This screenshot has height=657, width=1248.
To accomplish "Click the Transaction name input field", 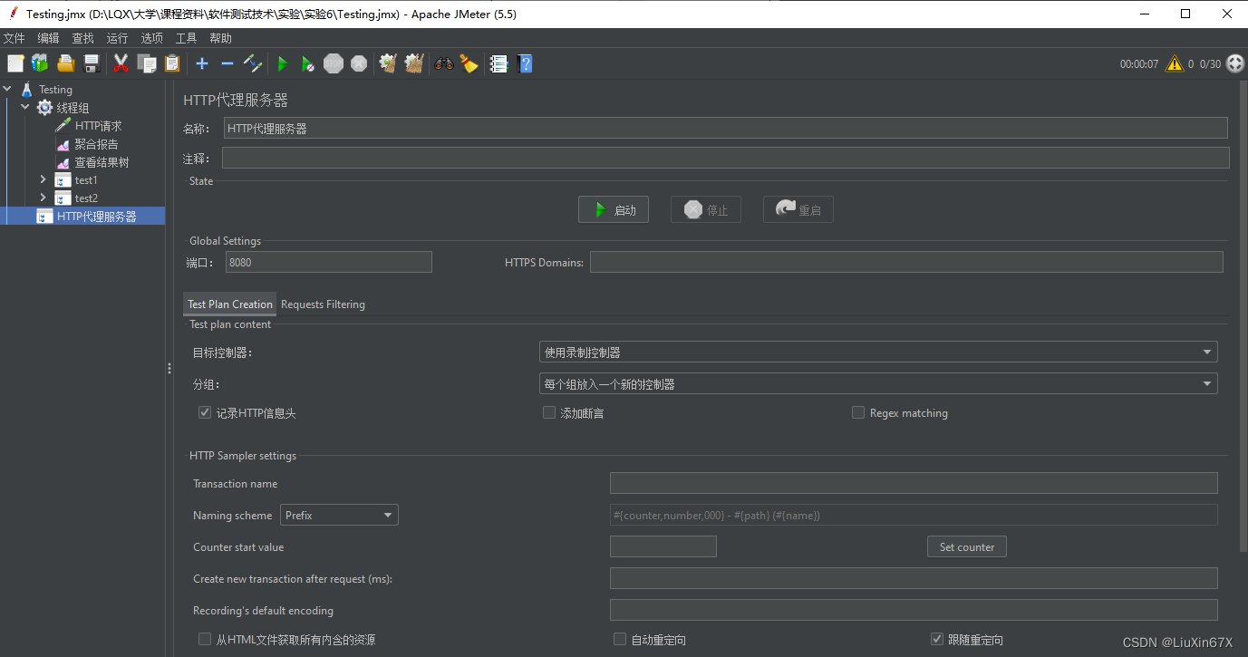I will [914, 483].
